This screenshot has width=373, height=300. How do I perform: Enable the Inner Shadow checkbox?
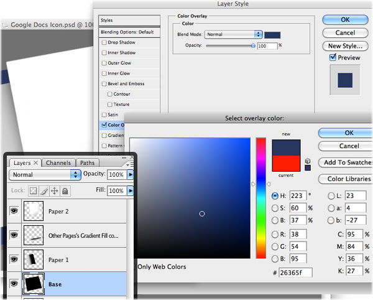pyautogui.click(x=104, y=53)
